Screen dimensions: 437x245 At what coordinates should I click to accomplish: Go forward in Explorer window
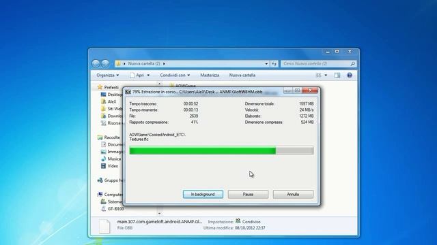pos(105,63)
